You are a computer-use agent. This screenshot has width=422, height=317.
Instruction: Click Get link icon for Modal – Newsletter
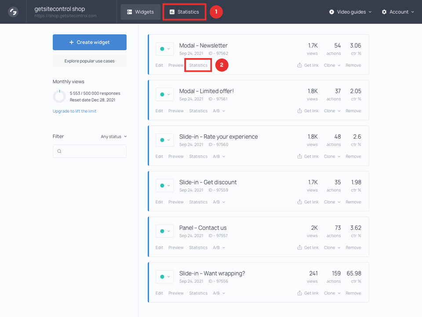pyautogui.click(x=300, y=65)
